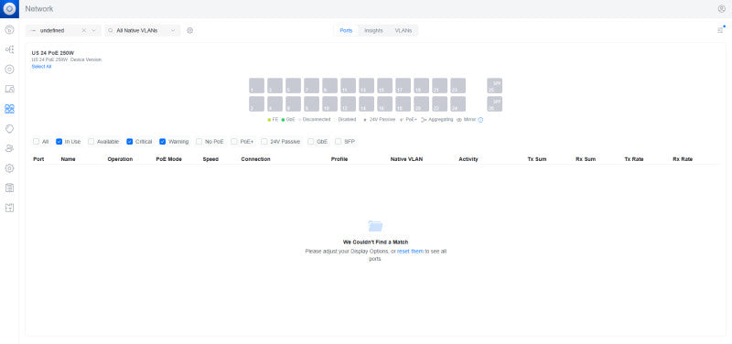Screen dimensions: 732x344
Task: Open the Topology icon in sidebar
Action: [9, 49]
